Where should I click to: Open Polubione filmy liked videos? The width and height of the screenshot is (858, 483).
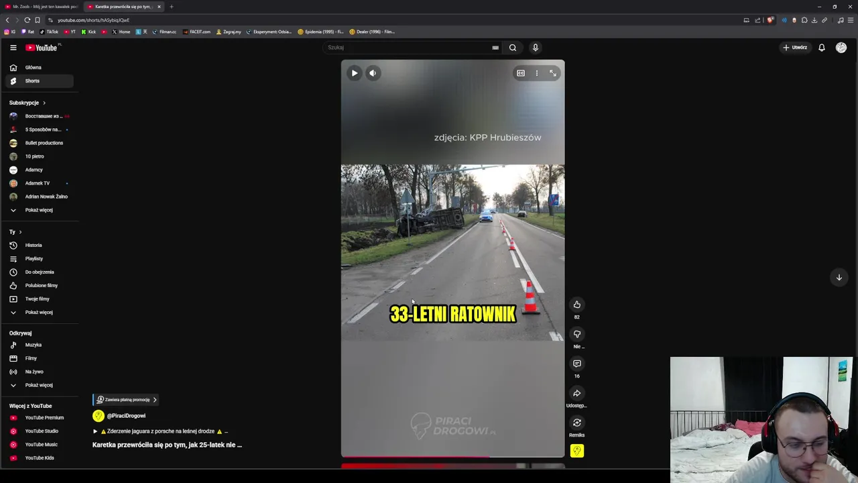pyautogui.click(x=40, y=286)
